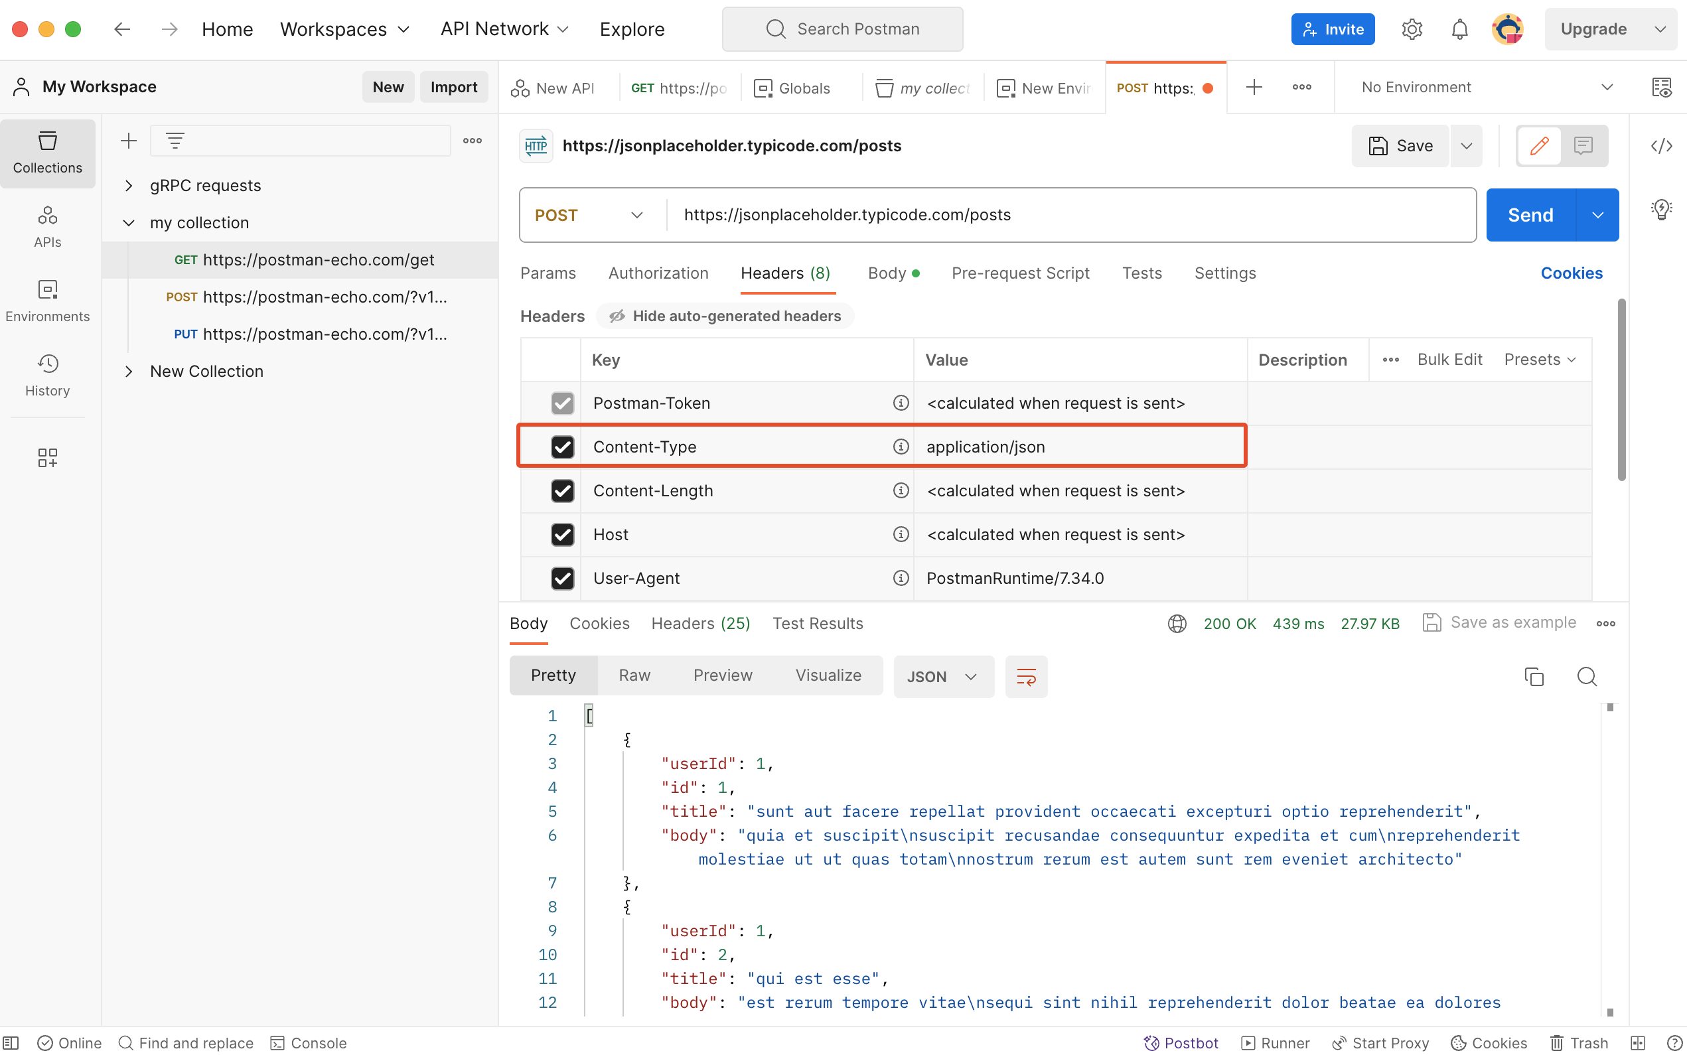Open the code snippet panel
The width and height of the screenshot is (1687, 1055).
[x=1662, y=146]
